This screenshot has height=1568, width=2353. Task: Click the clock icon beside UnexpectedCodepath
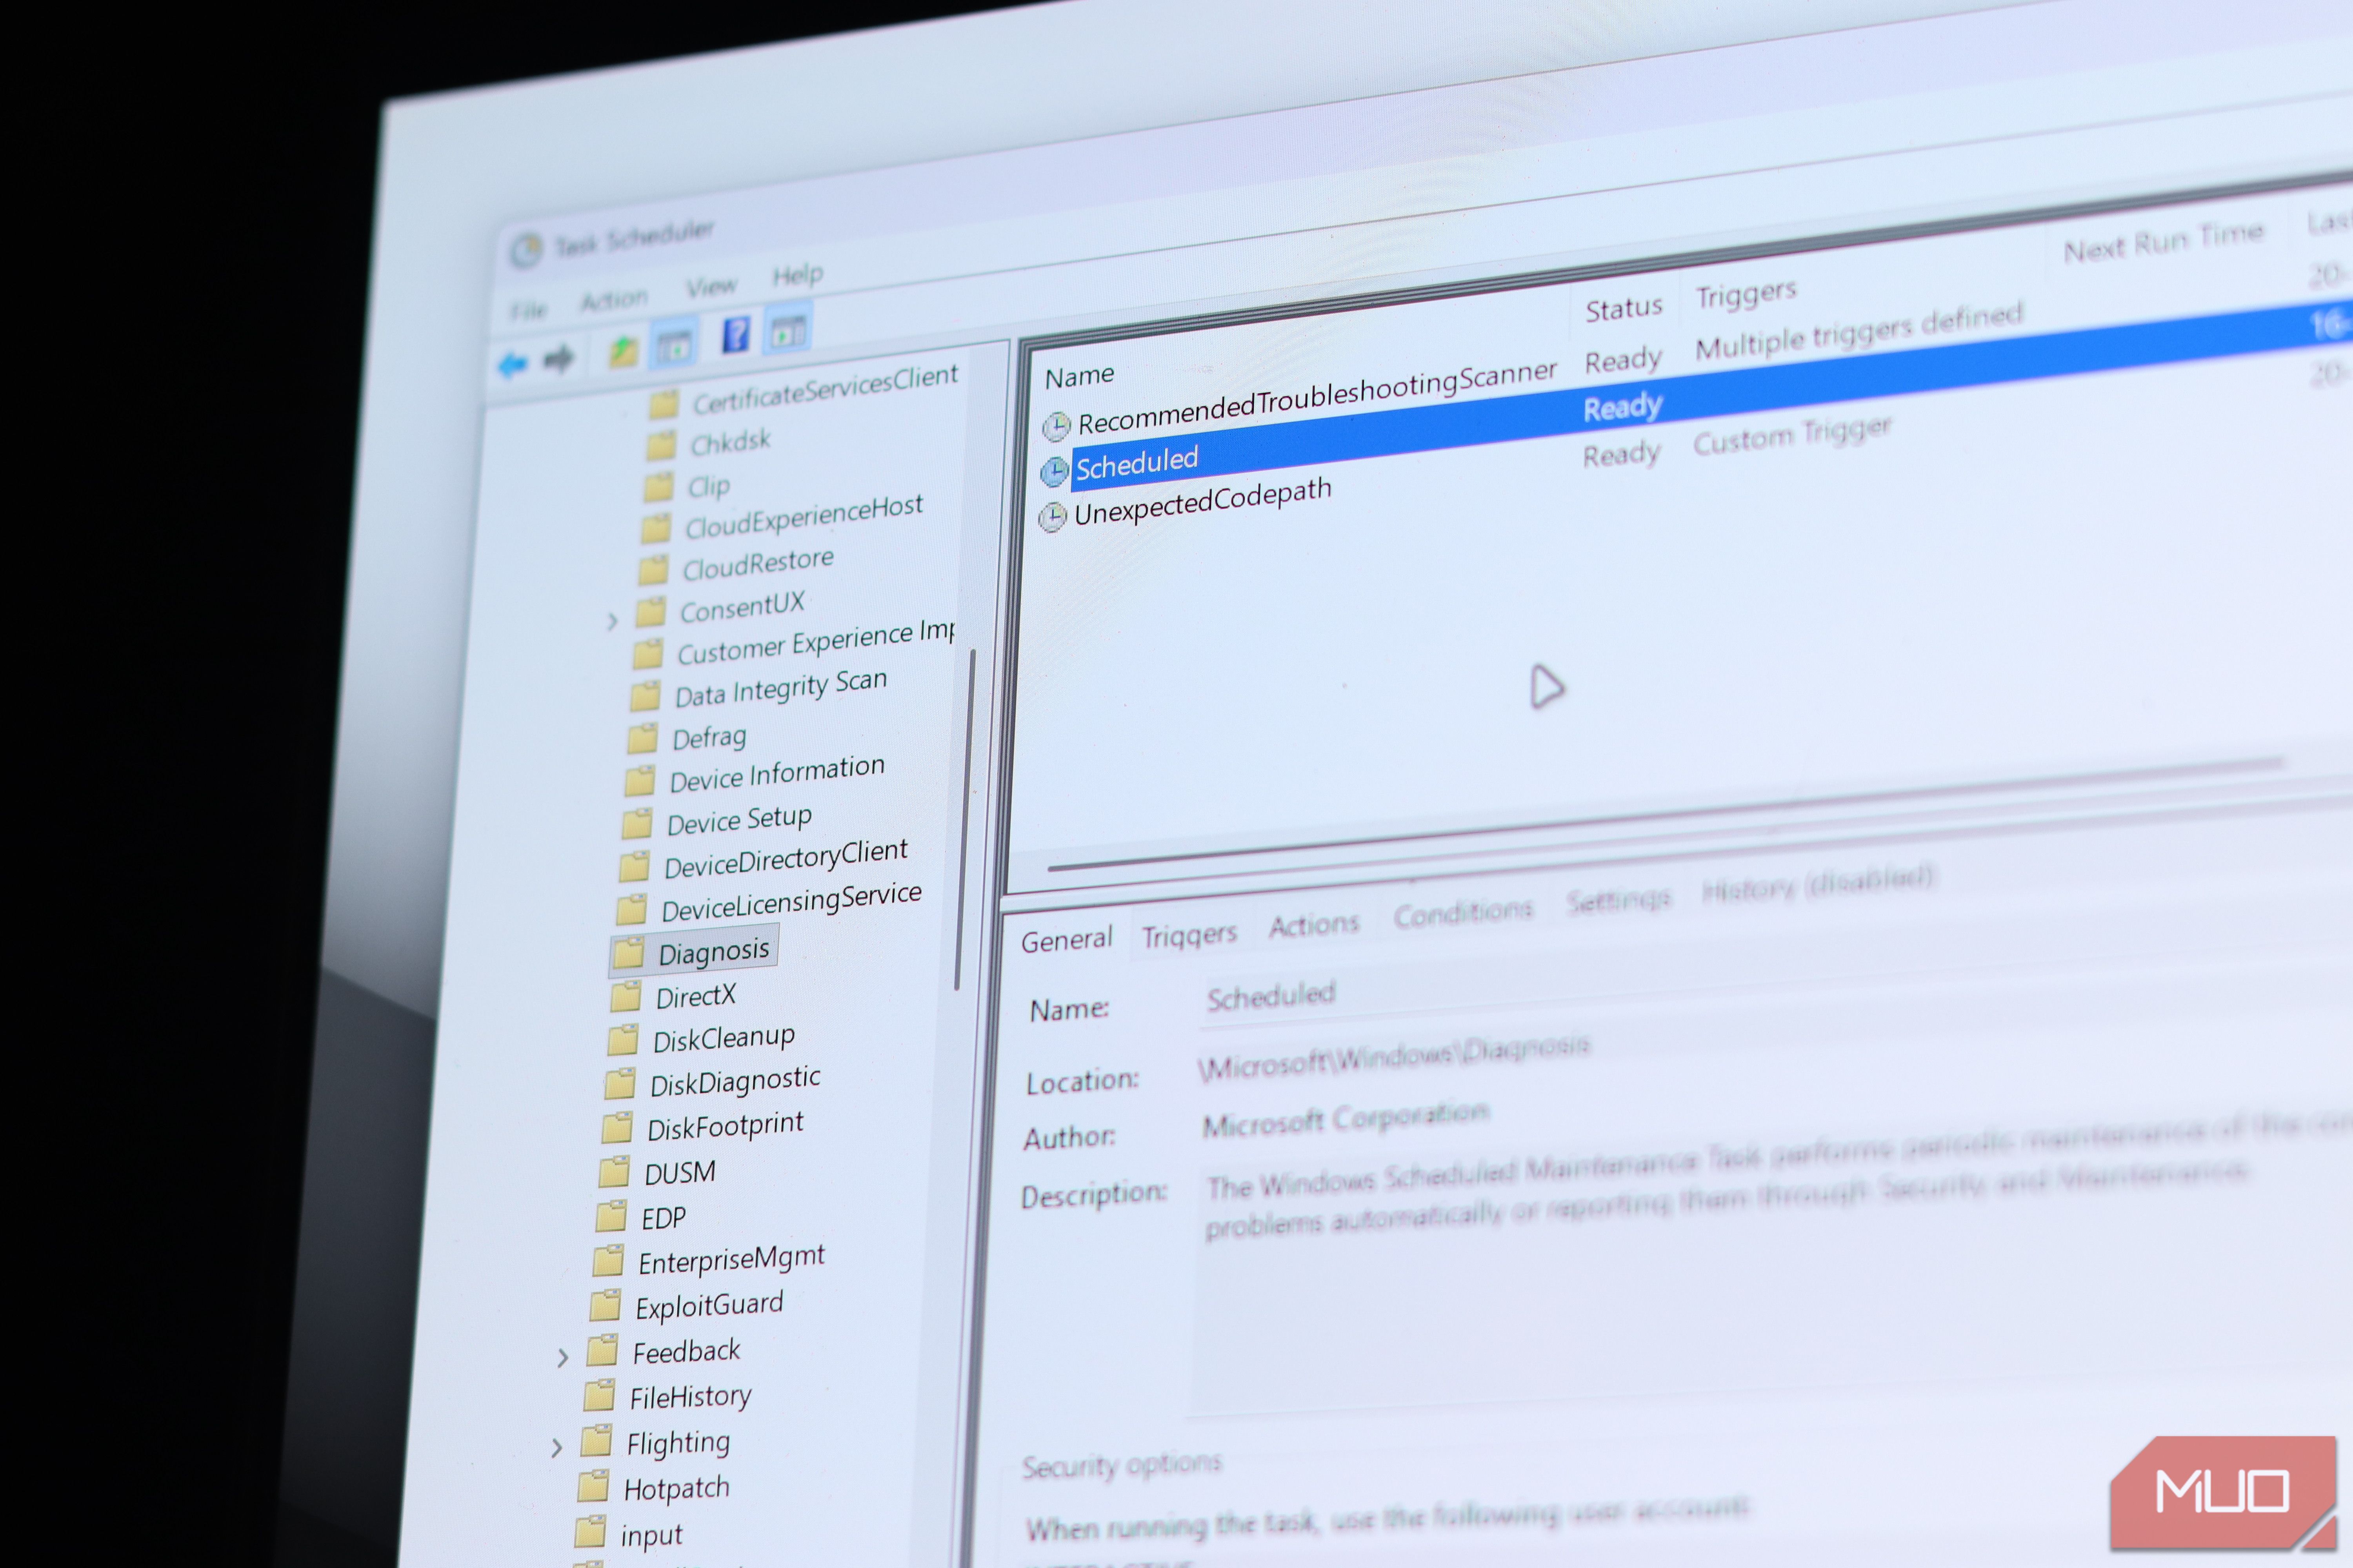[1053, 517]
